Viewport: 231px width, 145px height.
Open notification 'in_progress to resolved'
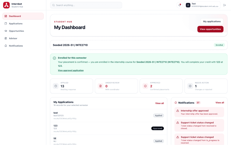click(x=199, y=139)
